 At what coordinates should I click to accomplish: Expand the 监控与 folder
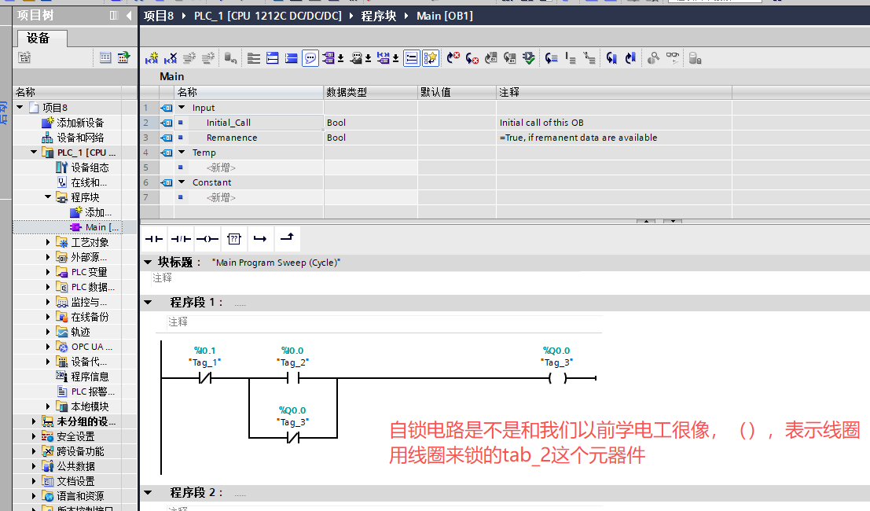click(48, 302)
